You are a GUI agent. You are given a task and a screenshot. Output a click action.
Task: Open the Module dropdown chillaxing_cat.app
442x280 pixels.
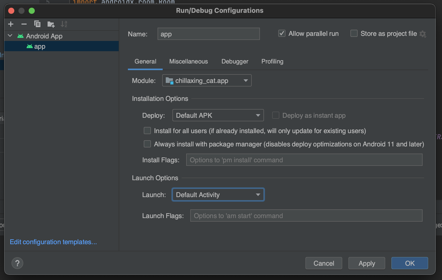(x=207, y=80)
